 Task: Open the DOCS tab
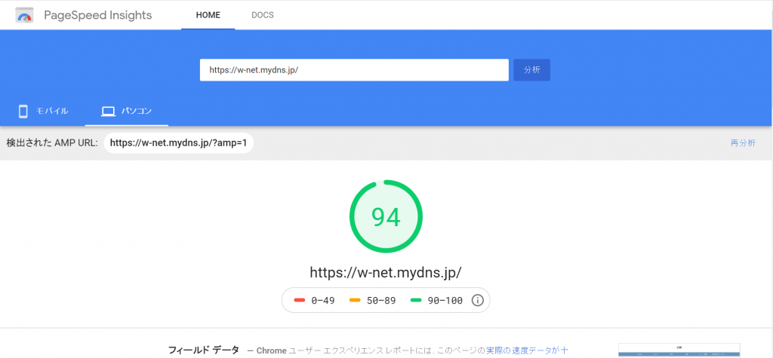[262, 15]
